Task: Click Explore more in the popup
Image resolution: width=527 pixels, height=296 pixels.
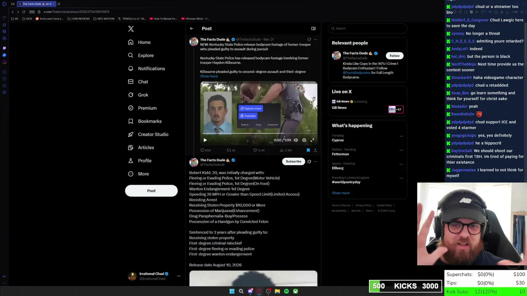Action: coord(251,109)
